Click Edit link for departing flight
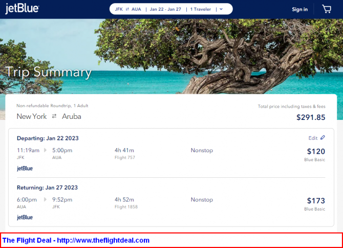343x248 pixels. (313, 138)
